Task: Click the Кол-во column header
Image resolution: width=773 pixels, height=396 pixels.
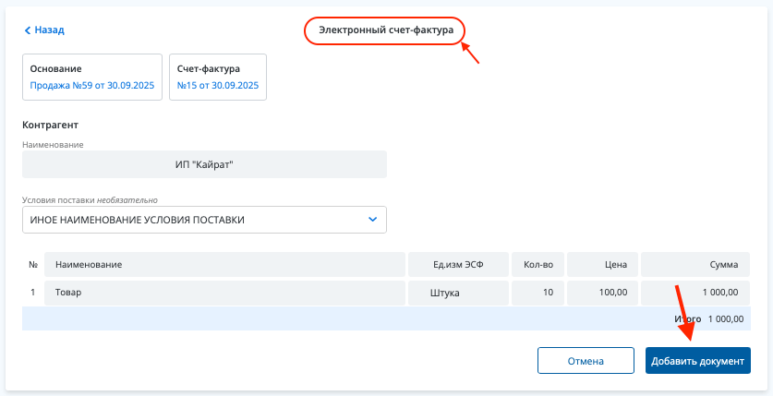Action: tap(537, 265)
